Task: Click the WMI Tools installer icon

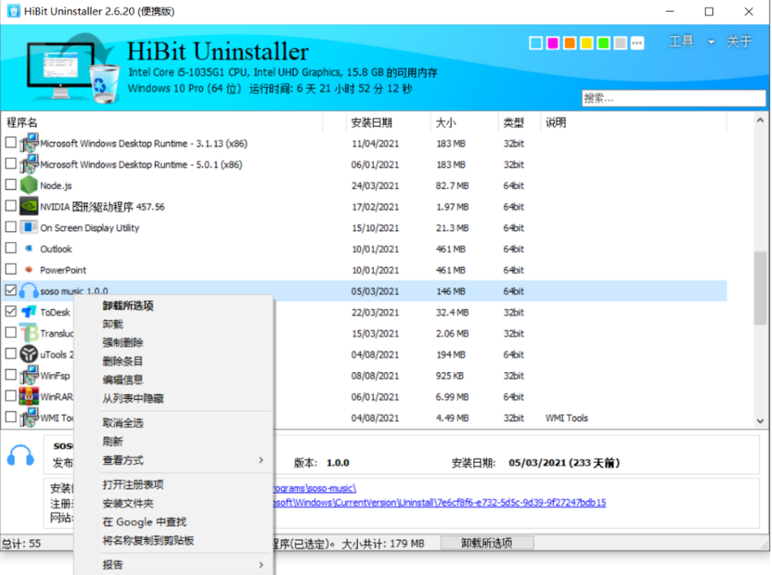Action: (x=28, y=418)
